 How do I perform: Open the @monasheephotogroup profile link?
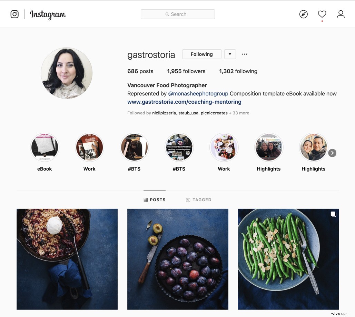pyautogui.click(x=198, y=94)
